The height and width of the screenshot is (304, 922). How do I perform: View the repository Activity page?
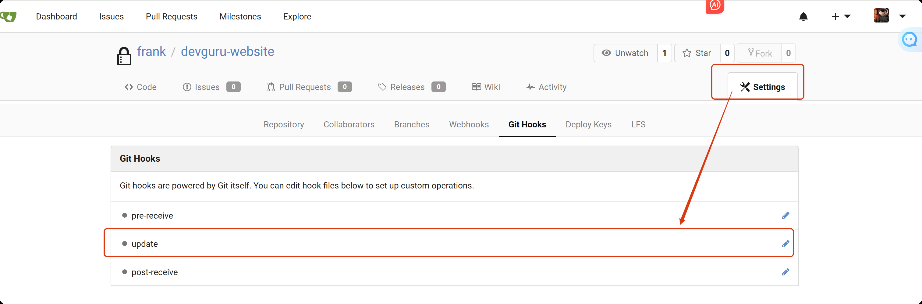pos(546,87)
